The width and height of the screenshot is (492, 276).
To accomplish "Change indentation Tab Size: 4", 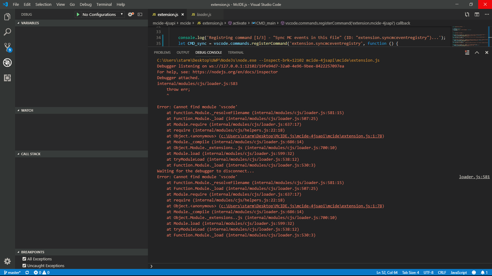I will coord(411,272).
